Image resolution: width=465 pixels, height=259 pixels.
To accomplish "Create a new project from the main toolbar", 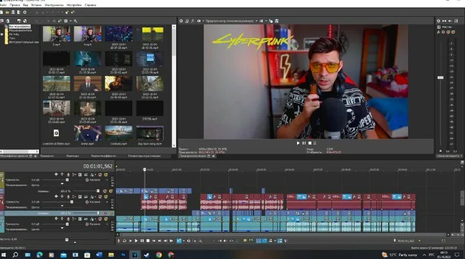I will [x=2, y=12].
